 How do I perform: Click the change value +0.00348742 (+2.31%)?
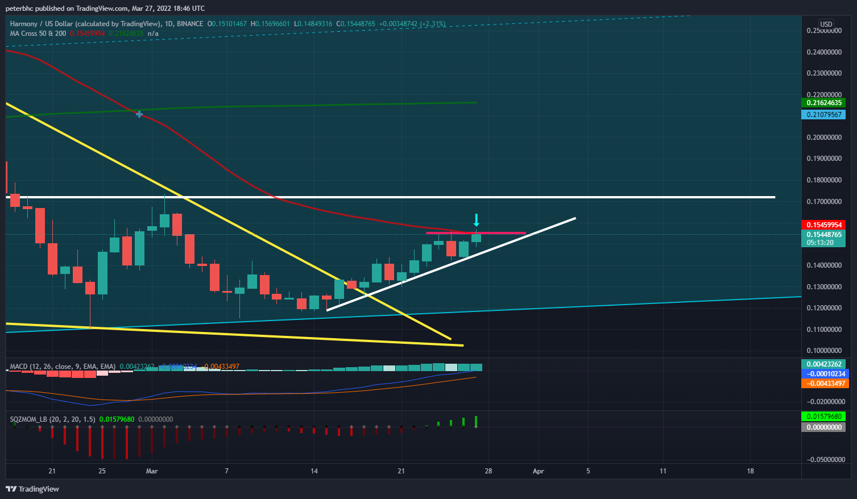(x=412, y=24)
